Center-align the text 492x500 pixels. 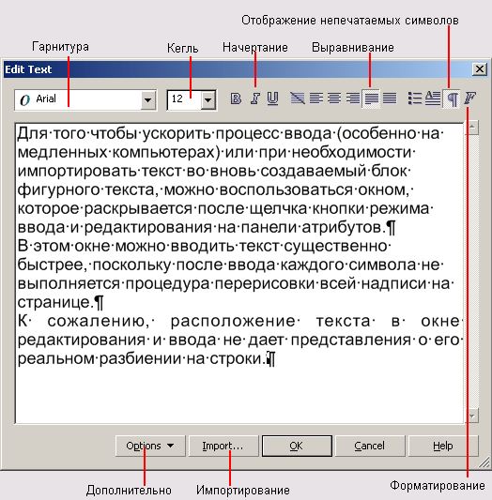(334, 98)
